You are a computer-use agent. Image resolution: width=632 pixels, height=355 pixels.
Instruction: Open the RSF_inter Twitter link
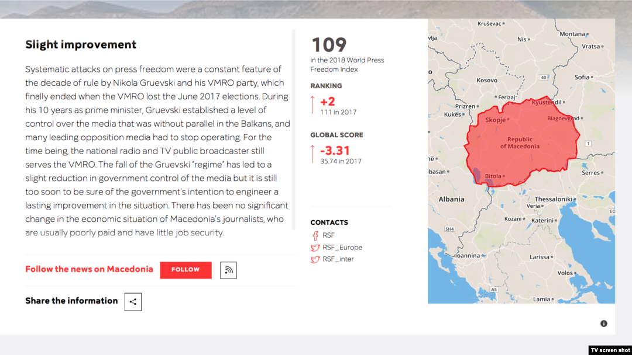pyautogui.click(x=338, y=259)
